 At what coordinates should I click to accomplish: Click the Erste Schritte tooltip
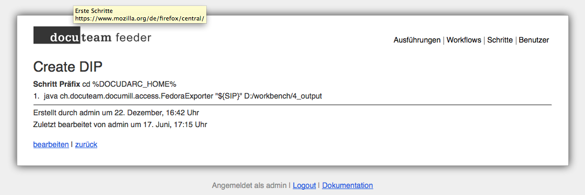pos(140,15)
